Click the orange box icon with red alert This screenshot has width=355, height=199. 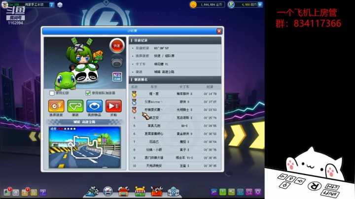click(x=25, y=192)
